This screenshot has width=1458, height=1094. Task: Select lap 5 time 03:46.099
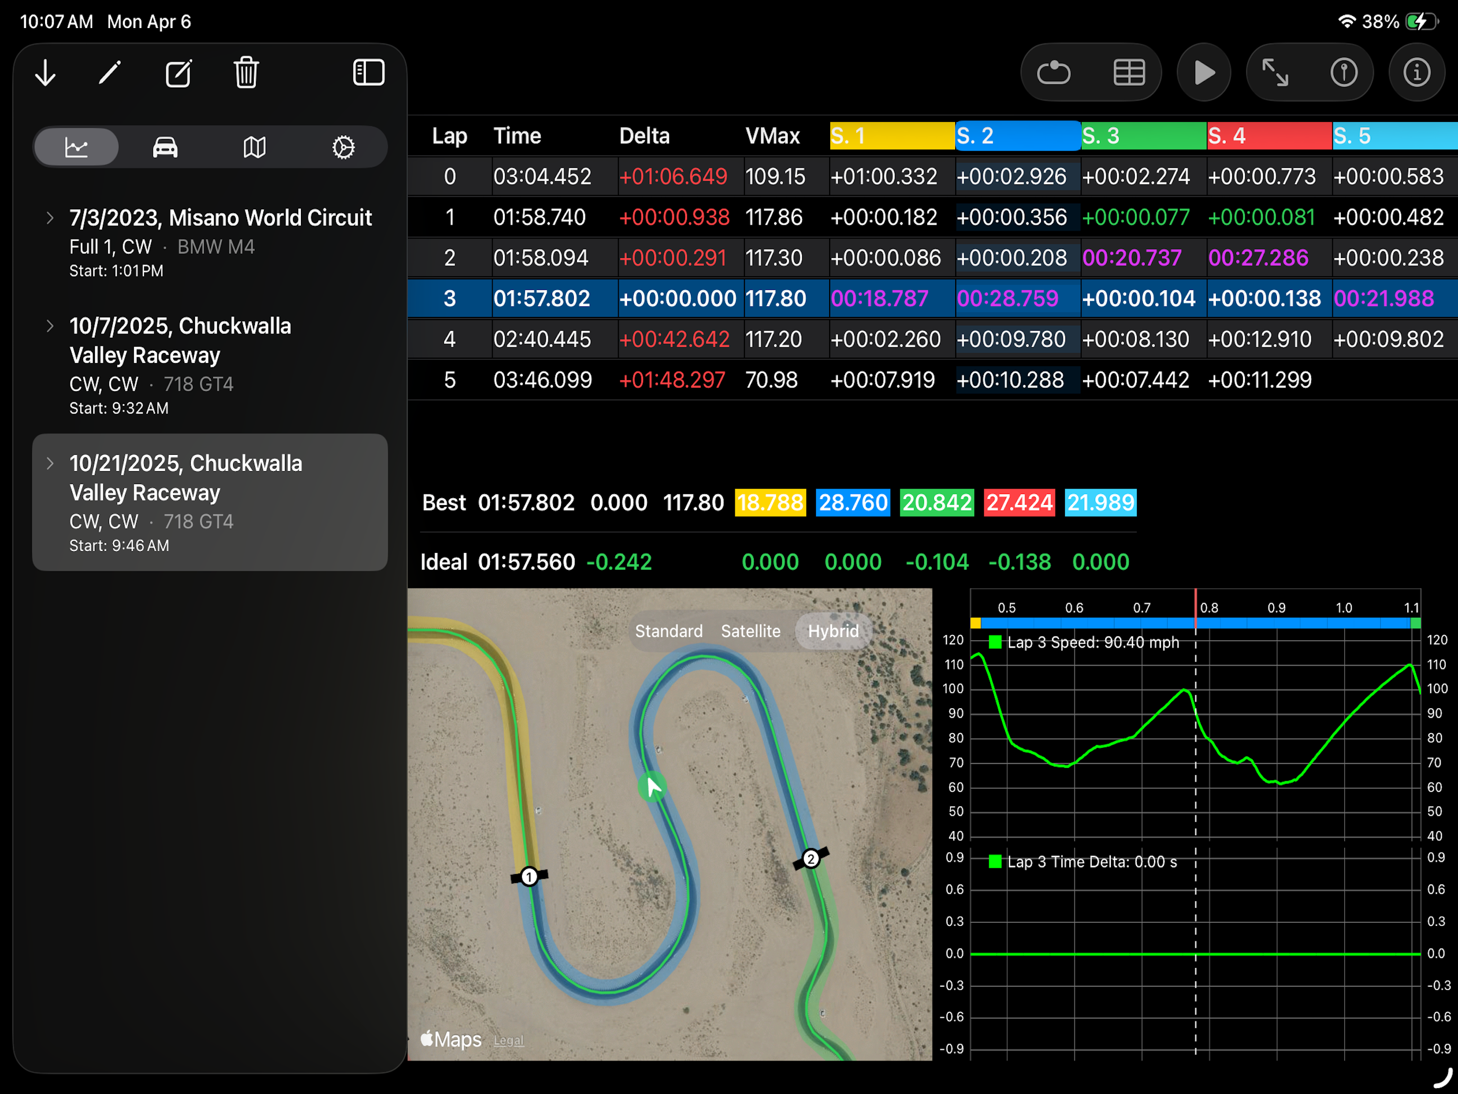(543, 380)
